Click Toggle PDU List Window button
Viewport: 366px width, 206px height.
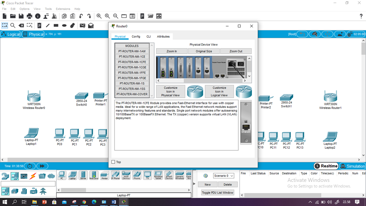(x=218, y=193)
